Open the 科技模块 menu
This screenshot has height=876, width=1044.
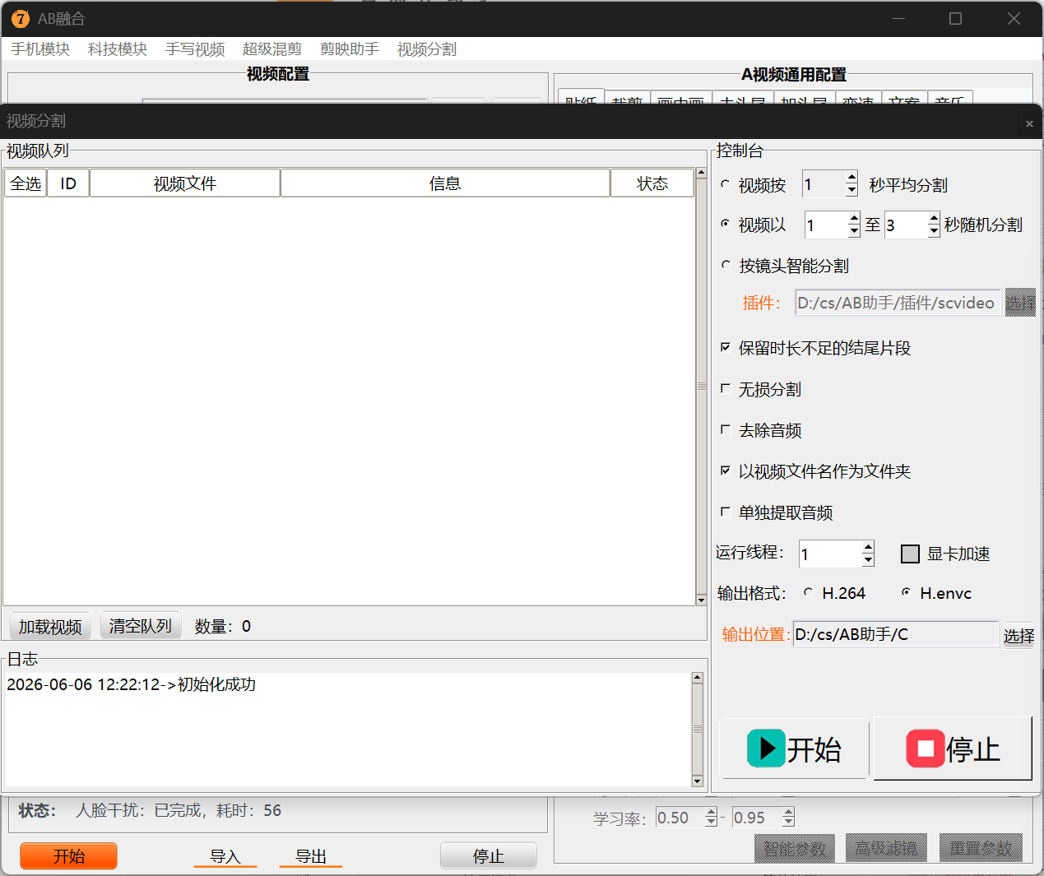(x=118, y=49)
